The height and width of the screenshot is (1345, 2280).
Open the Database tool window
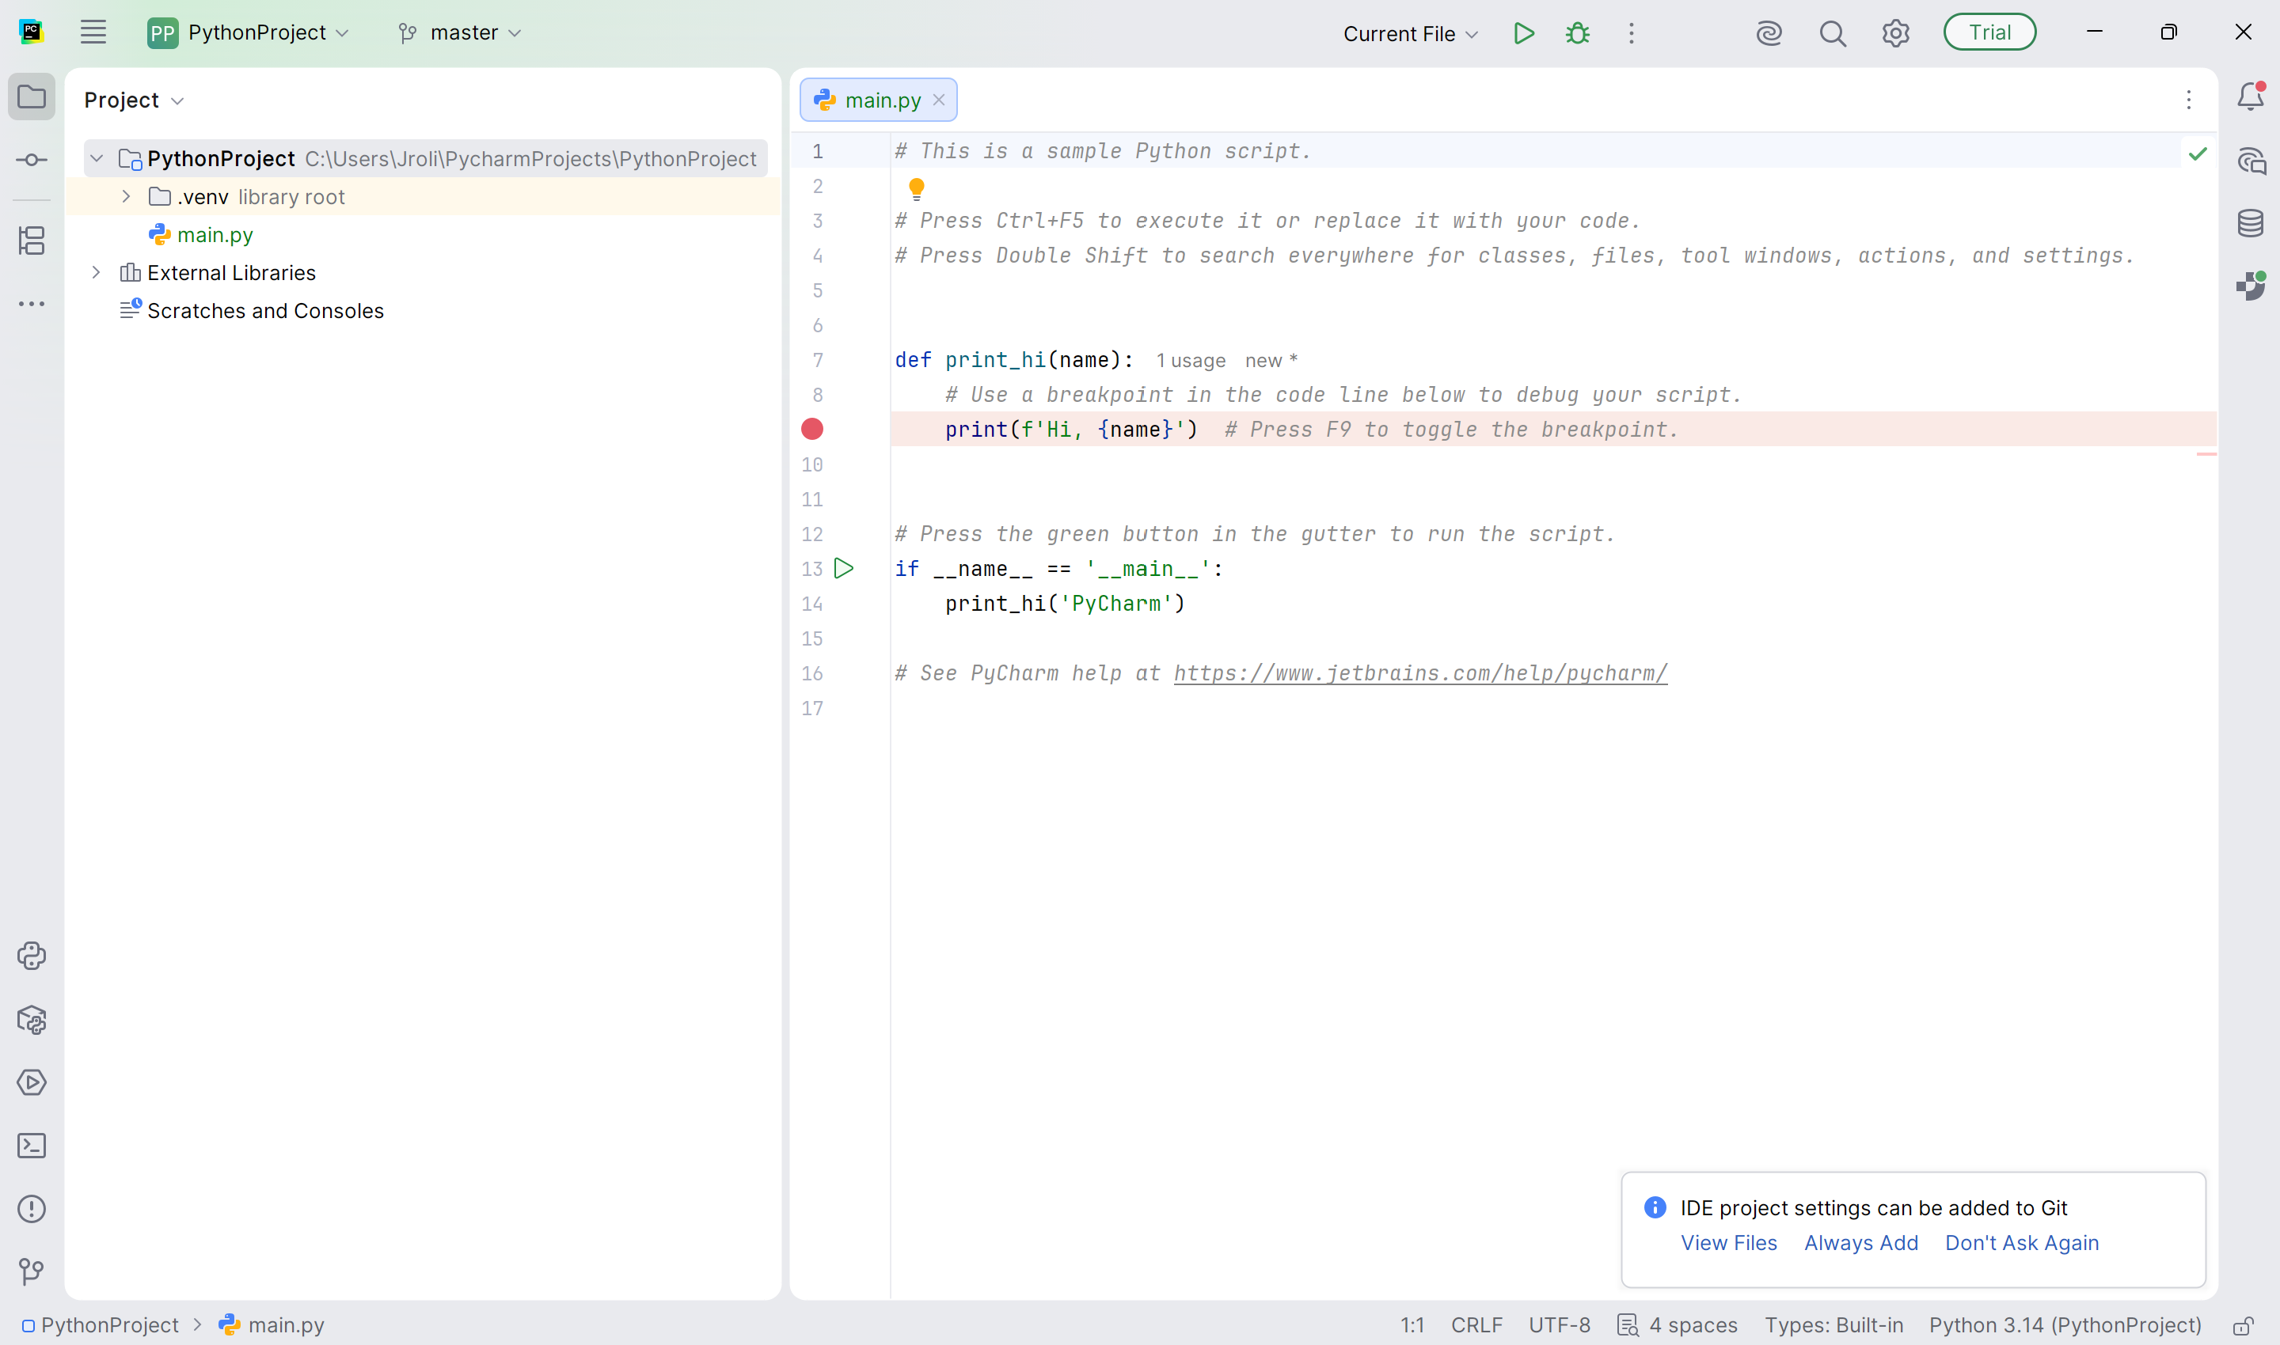point(2250,223)
